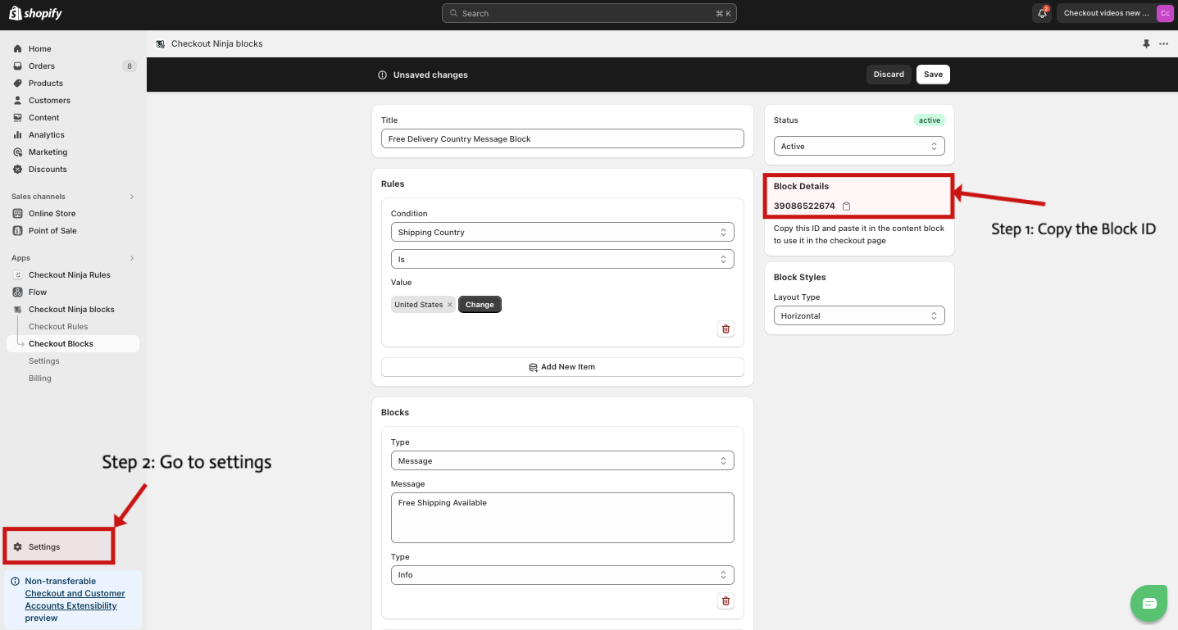
Task: Open the three-dot more actions menu
Action: coord(1163,44)
